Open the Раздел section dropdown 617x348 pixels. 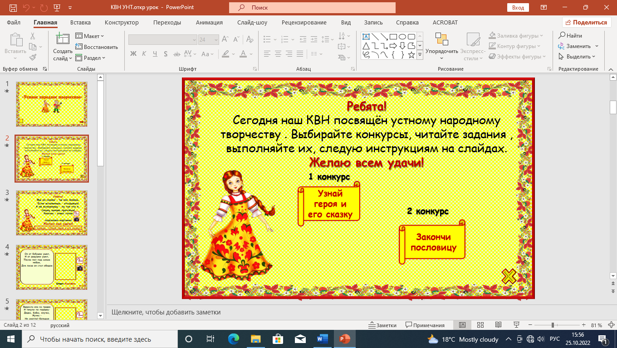91,58
